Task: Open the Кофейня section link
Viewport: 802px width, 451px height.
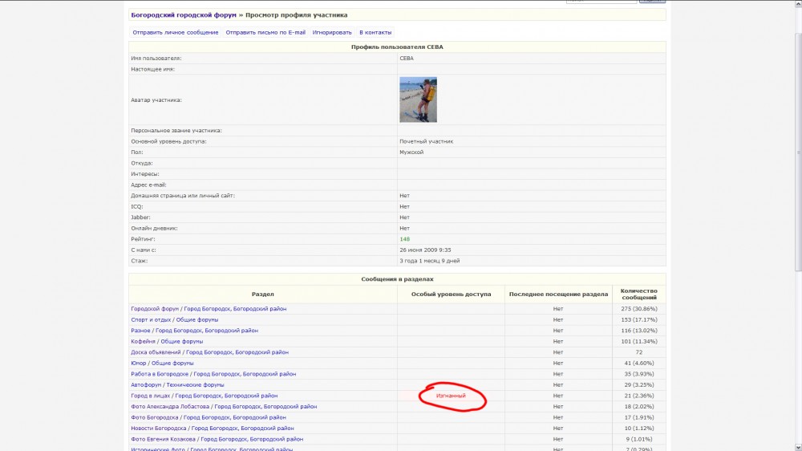Action: (142, 341)
